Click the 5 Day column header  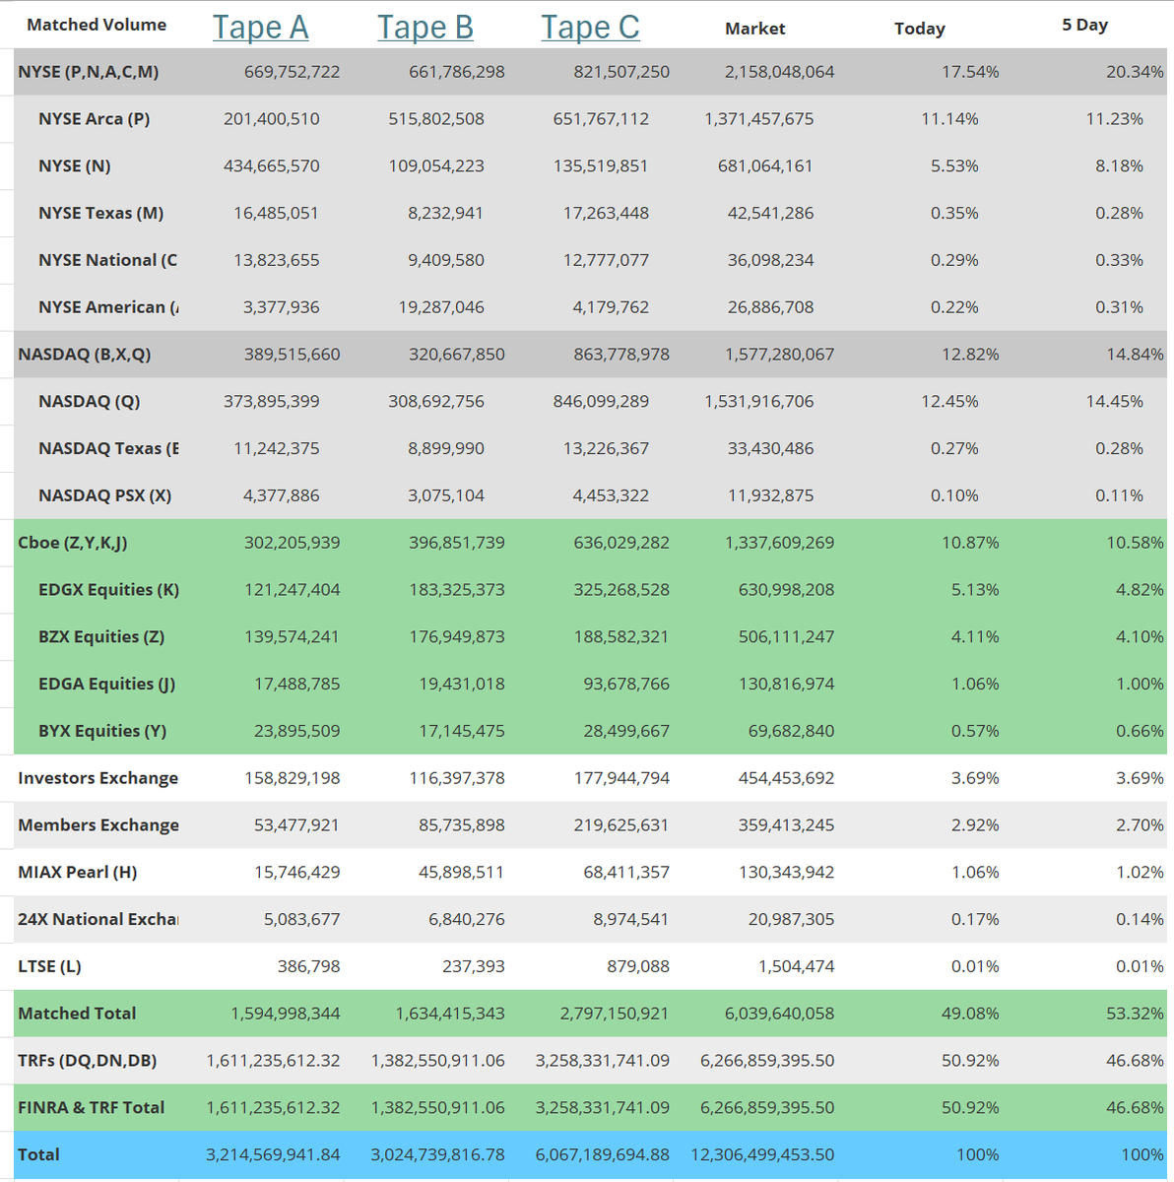[x=1084, y=25]
